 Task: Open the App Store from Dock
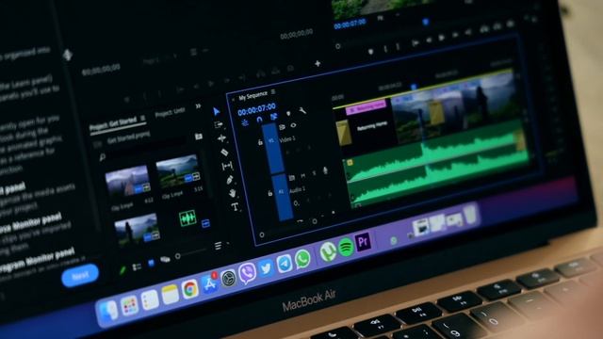pyautogui.click(x=209, y=284)
